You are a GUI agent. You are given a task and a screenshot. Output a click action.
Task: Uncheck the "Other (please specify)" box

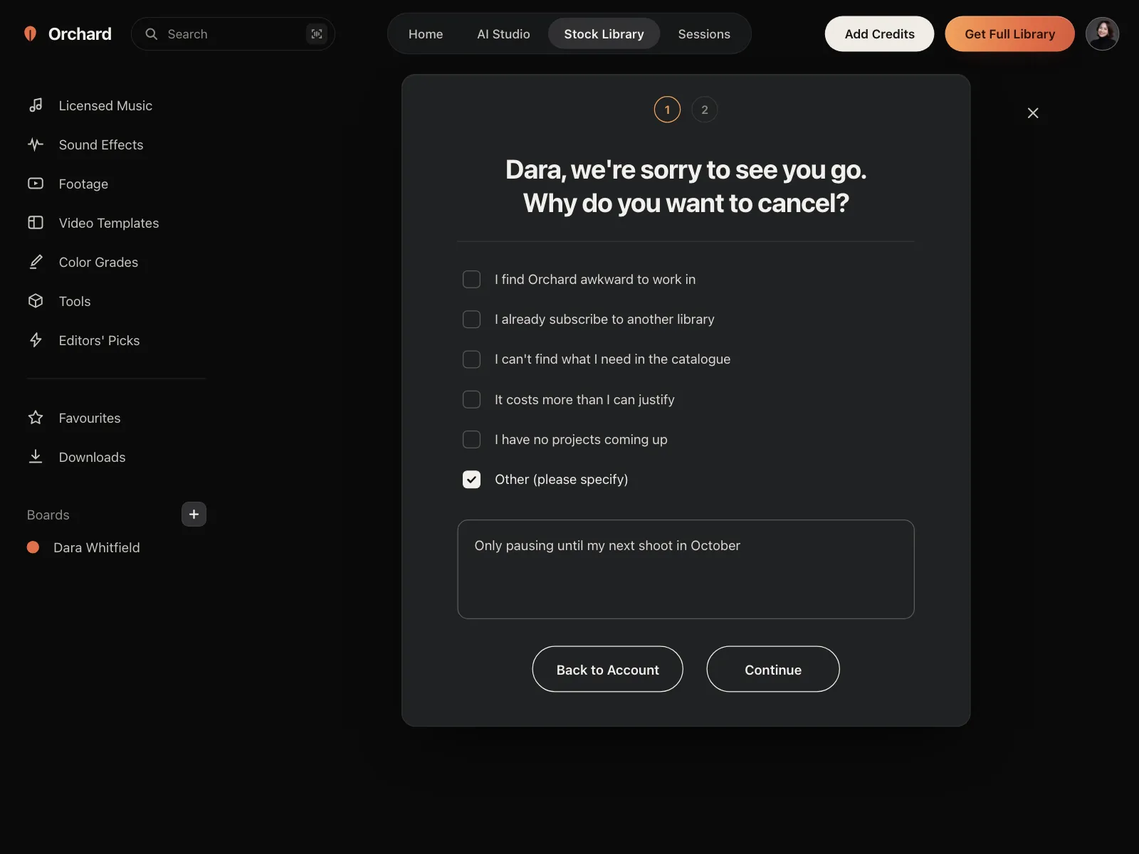coord(471,480)
